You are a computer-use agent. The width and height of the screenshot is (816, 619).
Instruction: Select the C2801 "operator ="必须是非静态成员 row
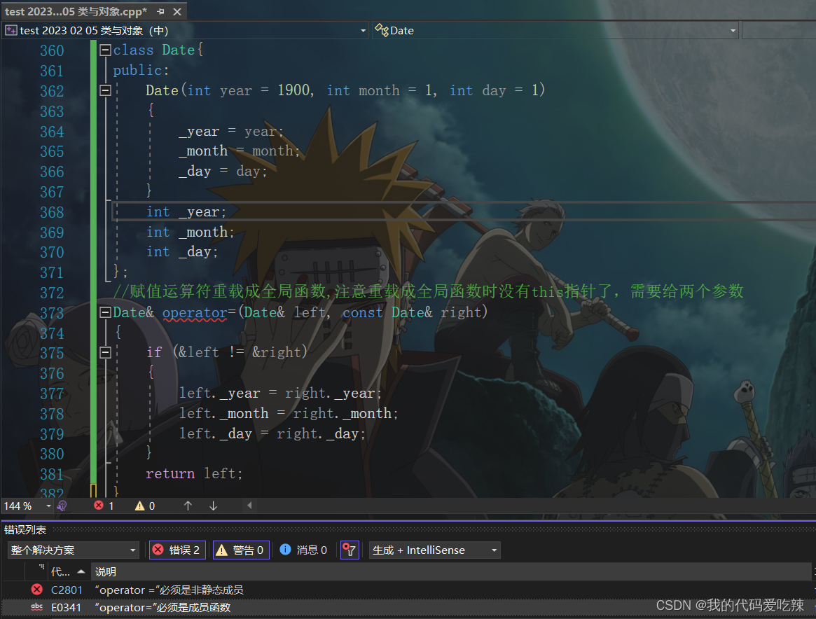tap(408, 590)
